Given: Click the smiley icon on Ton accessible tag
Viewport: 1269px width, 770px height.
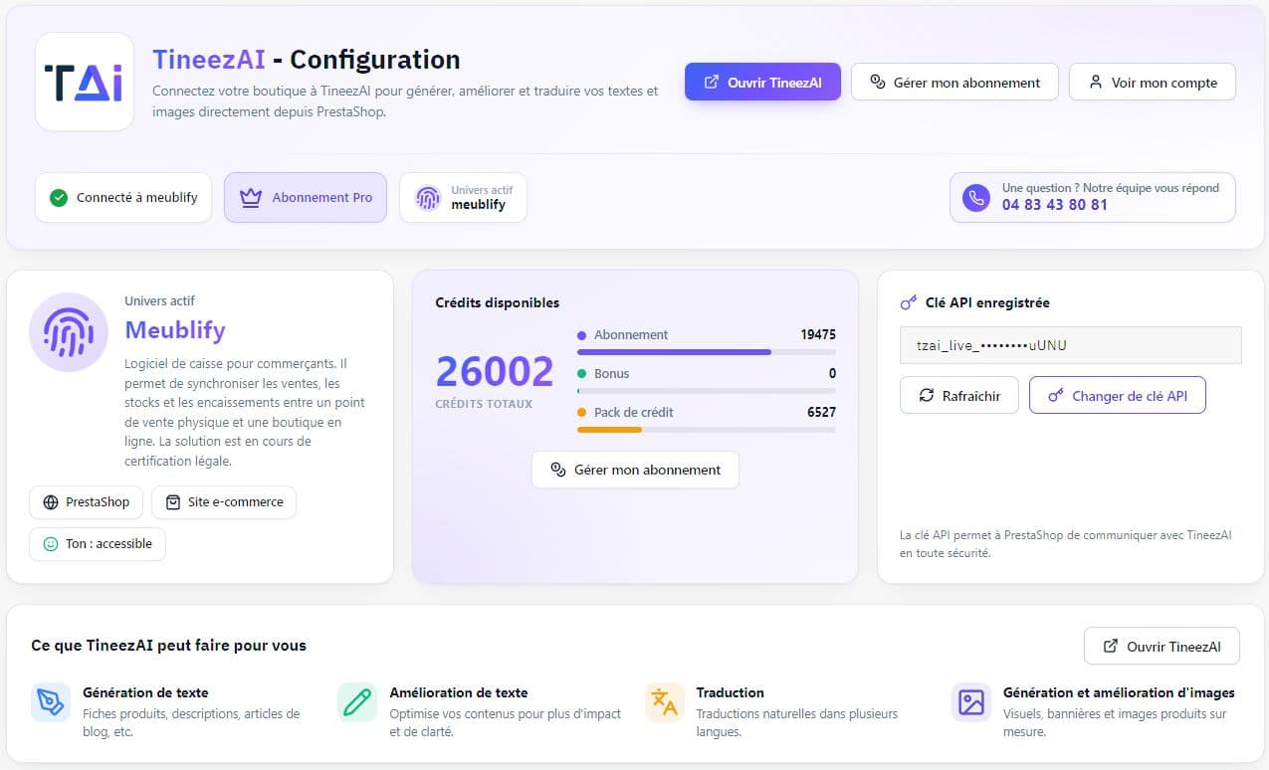Looking at the screenshot, I should tap(51, 544).
